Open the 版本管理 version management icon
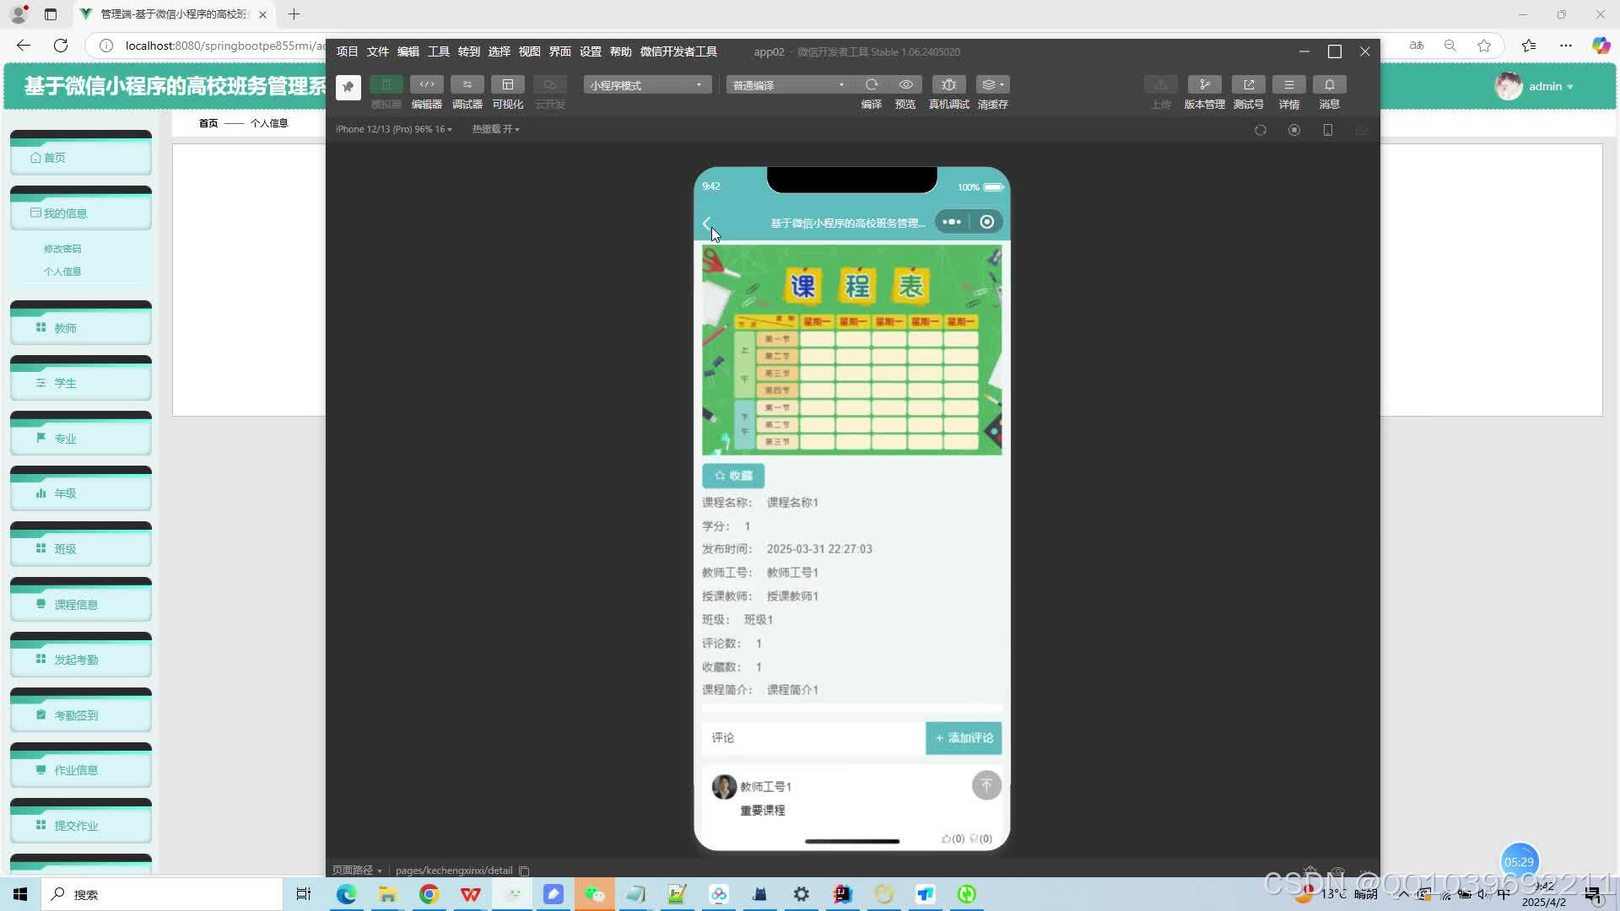Image resolution: width=1620 pixels, height=911 pixels. (1204, 84)
